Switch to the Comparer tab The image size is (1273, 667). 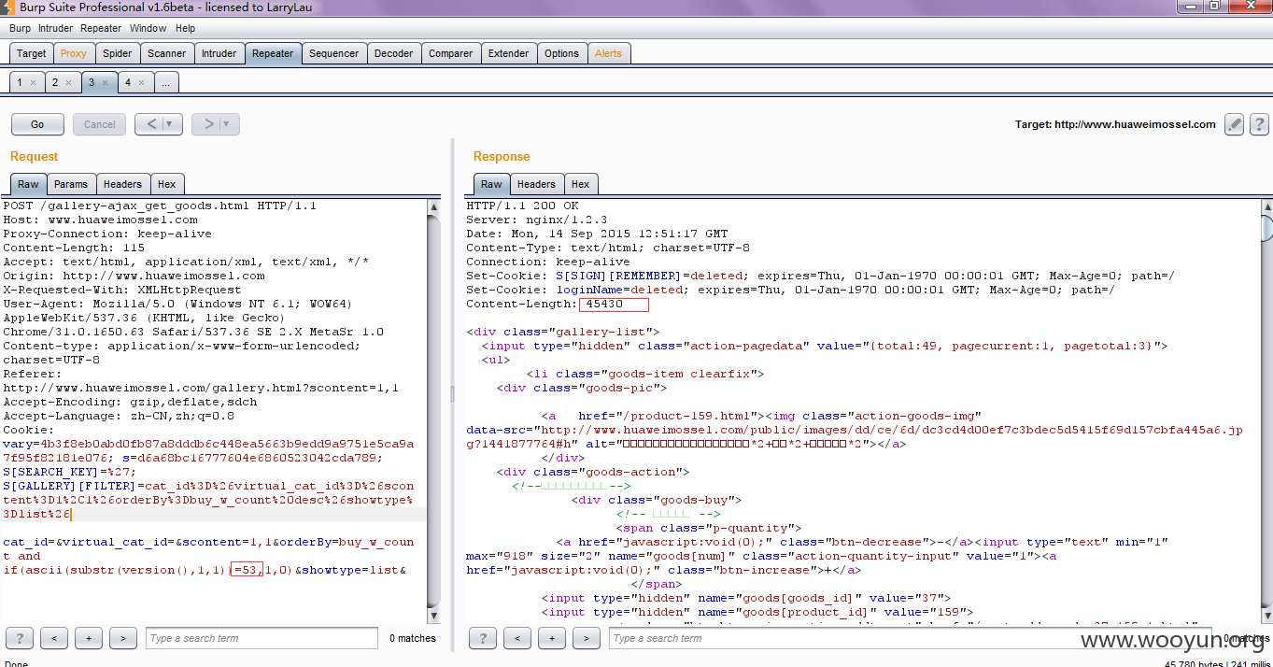(451, 53)
